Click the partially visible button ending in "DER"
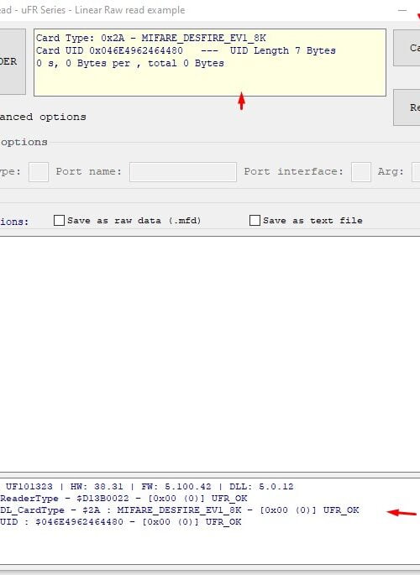 (13, 61)
